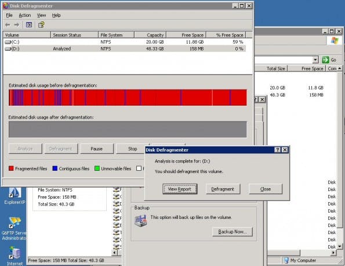Click the ExplorerXP desktop shortcut icon
Screen dimensions: 345x266
[14, 193]
